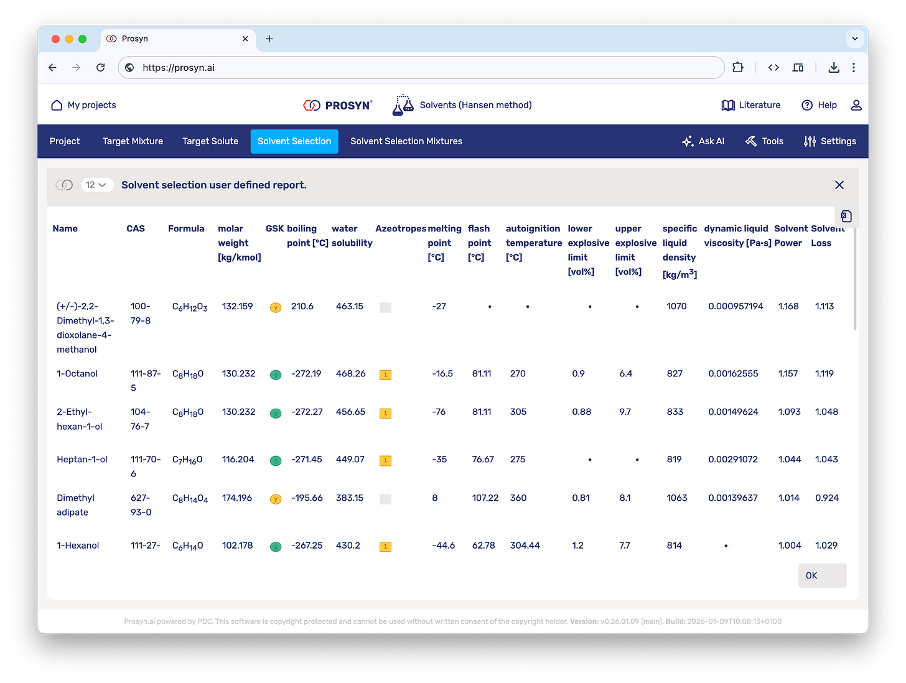Expand the font size 12 dropdown
Screen dimensions: 906x683
pos(96,185)
